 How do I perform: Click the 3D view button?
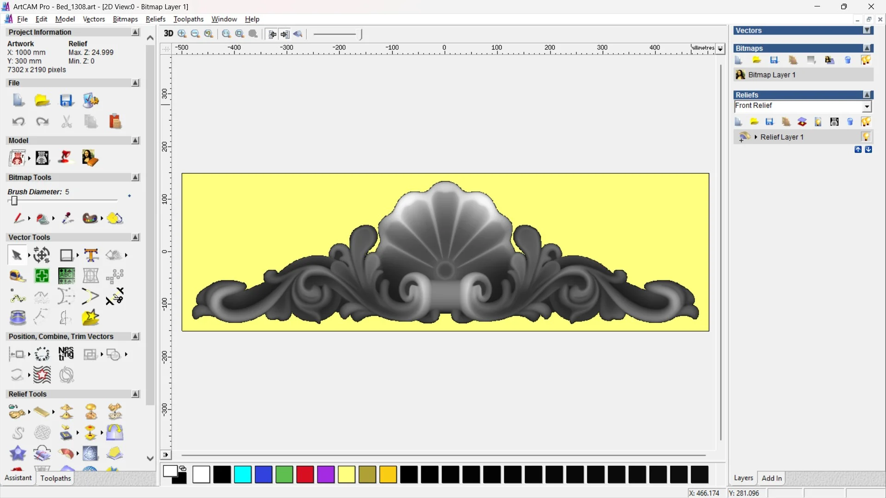[168, 34]
